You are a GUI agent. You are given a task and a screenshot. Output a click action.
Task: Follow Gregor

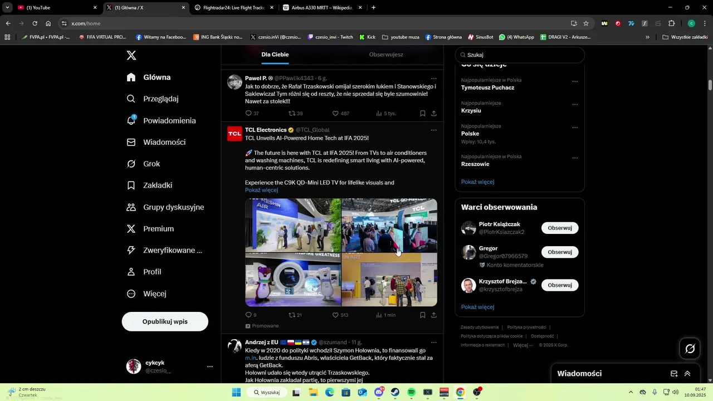[x=560, y=252]
